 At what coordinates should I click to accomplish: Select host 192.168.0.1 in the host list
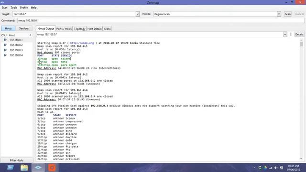[16, 40]
